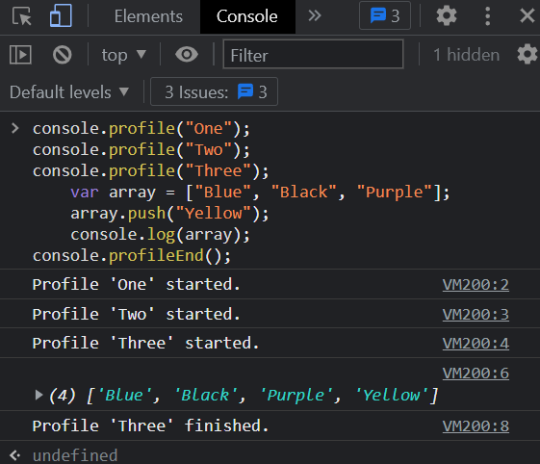Focus the Filter input field
Image resolution: width=540 pixels, height=464 pixels.
313,55
